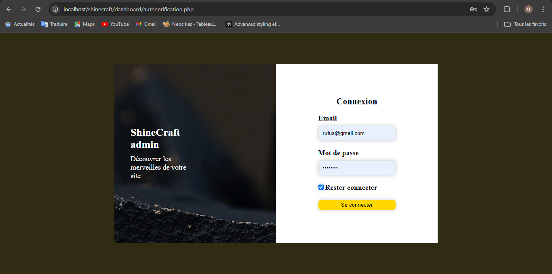Click the Mot de passe label
The height and width of the screenshot is (274, 552).
[339, 153]
